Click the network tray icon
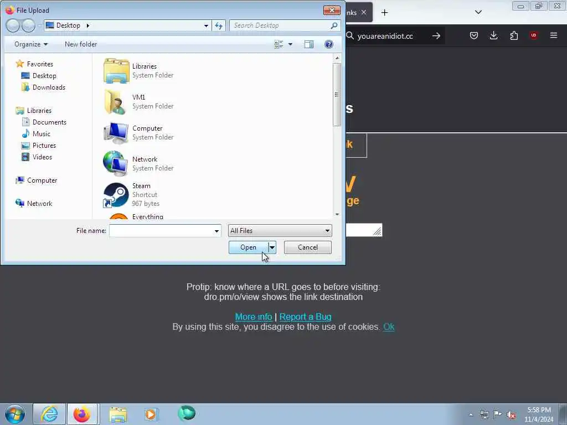 pos(484,414)
